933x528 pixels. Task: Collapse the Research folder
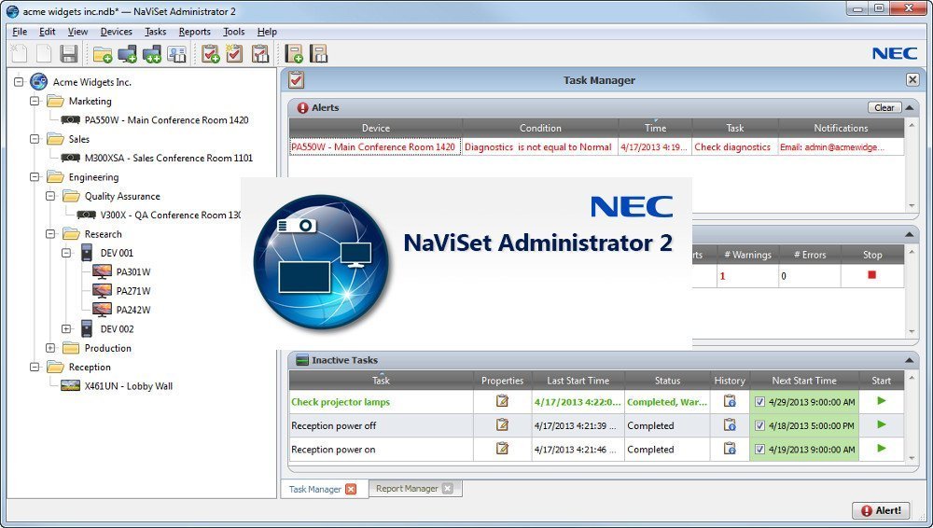coord(50,234)
